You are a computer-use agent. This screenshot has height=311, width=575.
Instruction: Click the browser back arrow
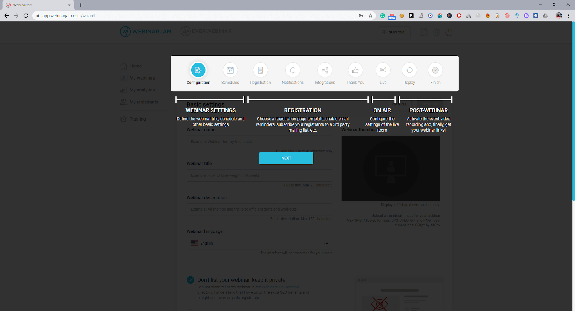pos(6,15)
